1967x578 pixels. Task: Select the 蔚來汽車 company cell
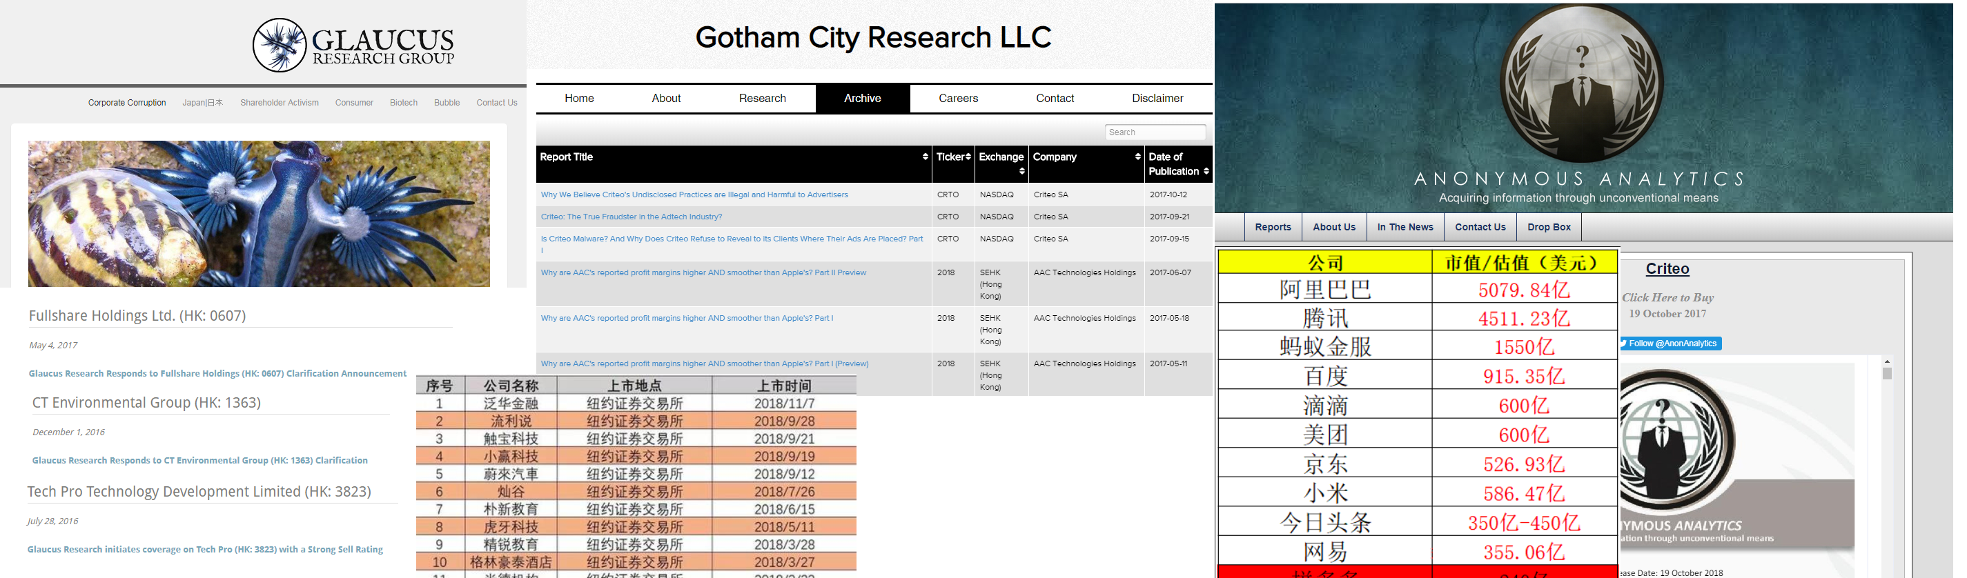(511, 473)
